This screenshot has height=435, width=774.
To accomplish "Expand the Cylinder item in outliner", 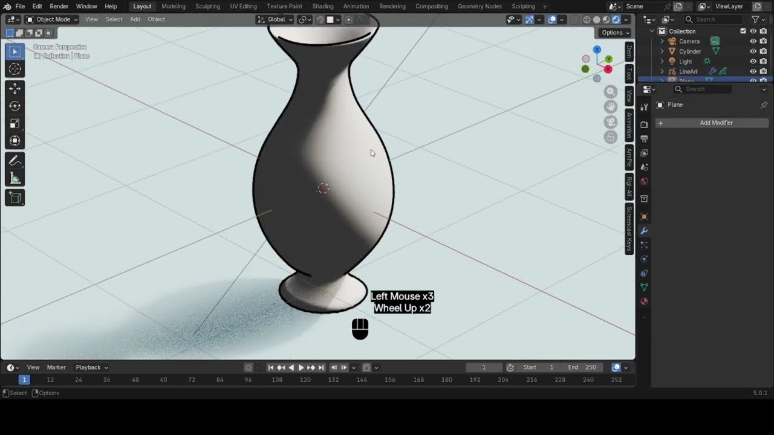I will click(x=662, y=51).
